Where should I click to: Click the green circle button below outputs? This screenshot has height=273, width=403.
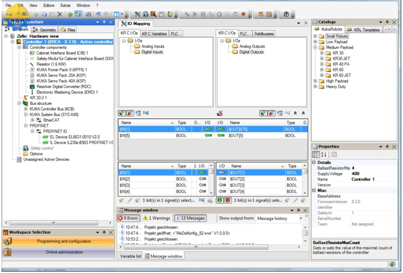coord(220,200)
